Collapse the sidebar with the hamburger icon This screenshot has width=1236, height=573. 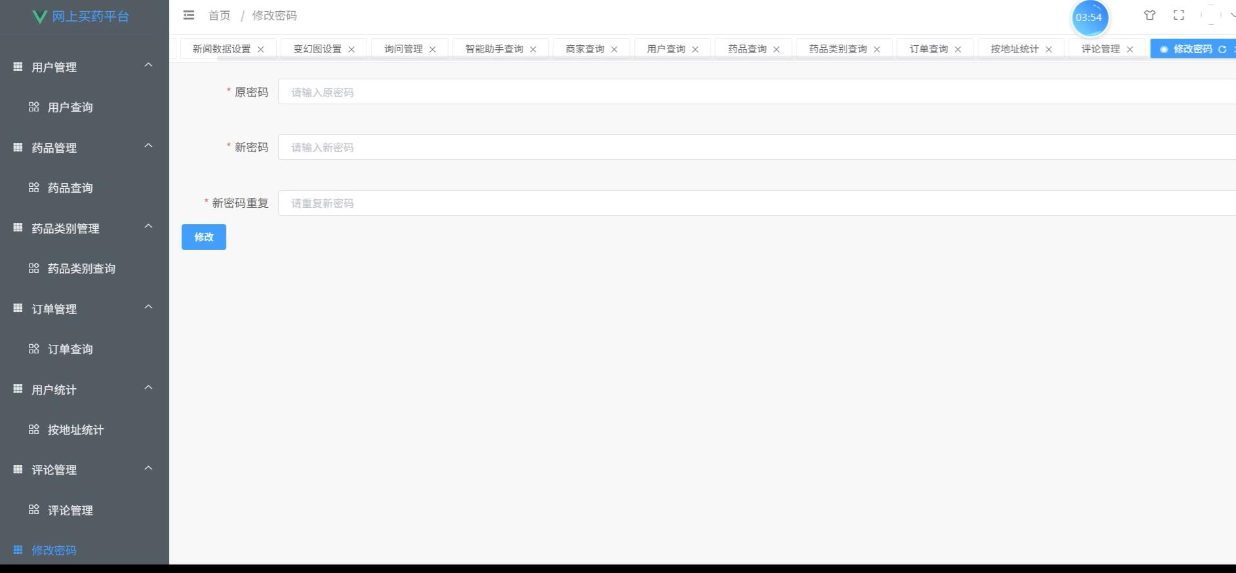tap(189, 15)
